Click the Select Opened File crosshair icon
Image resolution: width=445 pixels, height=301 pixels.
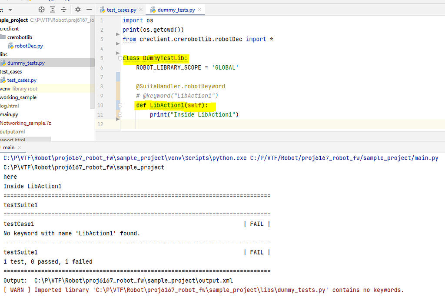pyautogui.click(x=42, y=9)
